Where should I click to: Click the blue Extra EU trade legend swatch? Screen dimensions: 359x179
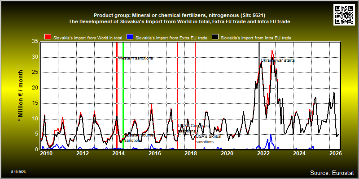coord(130,37)
